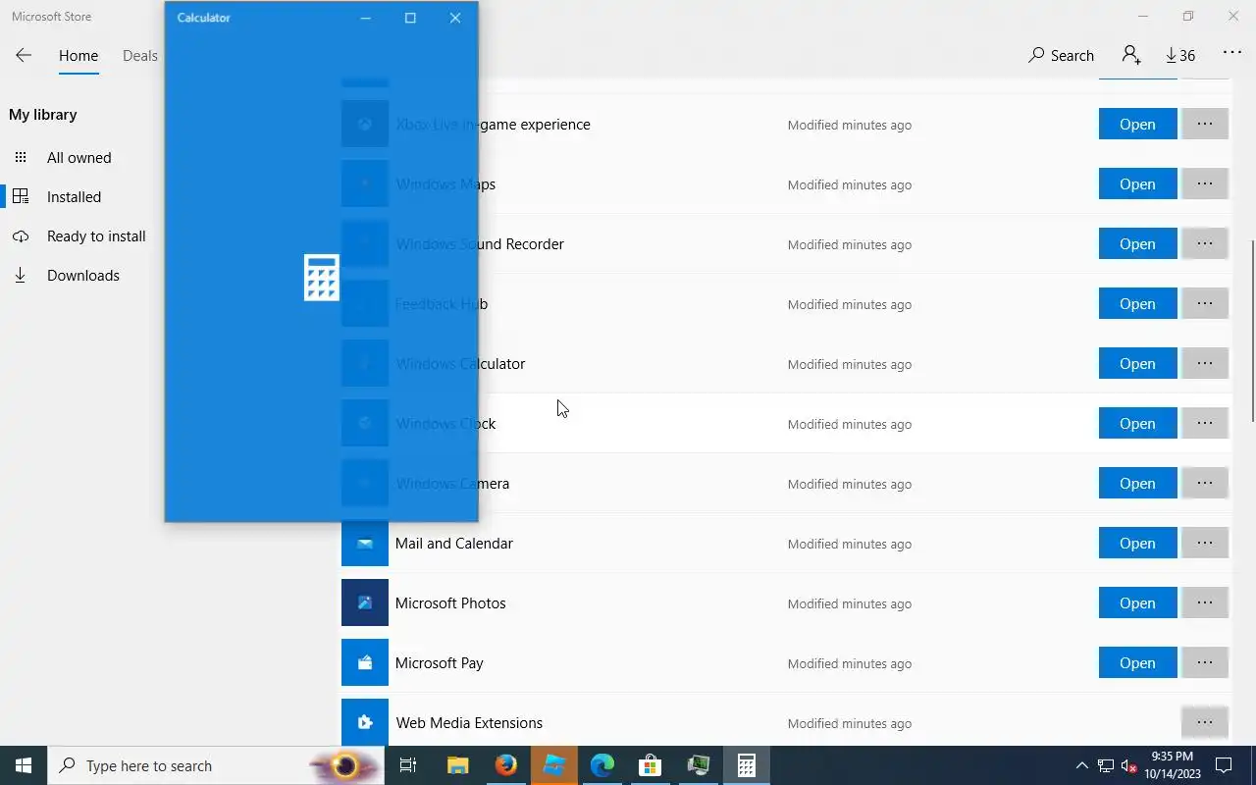The height and width of the screenshot is (785, 1256).
Task: Open Windows Clock with its Open button
Action: tap(1137, 423)
